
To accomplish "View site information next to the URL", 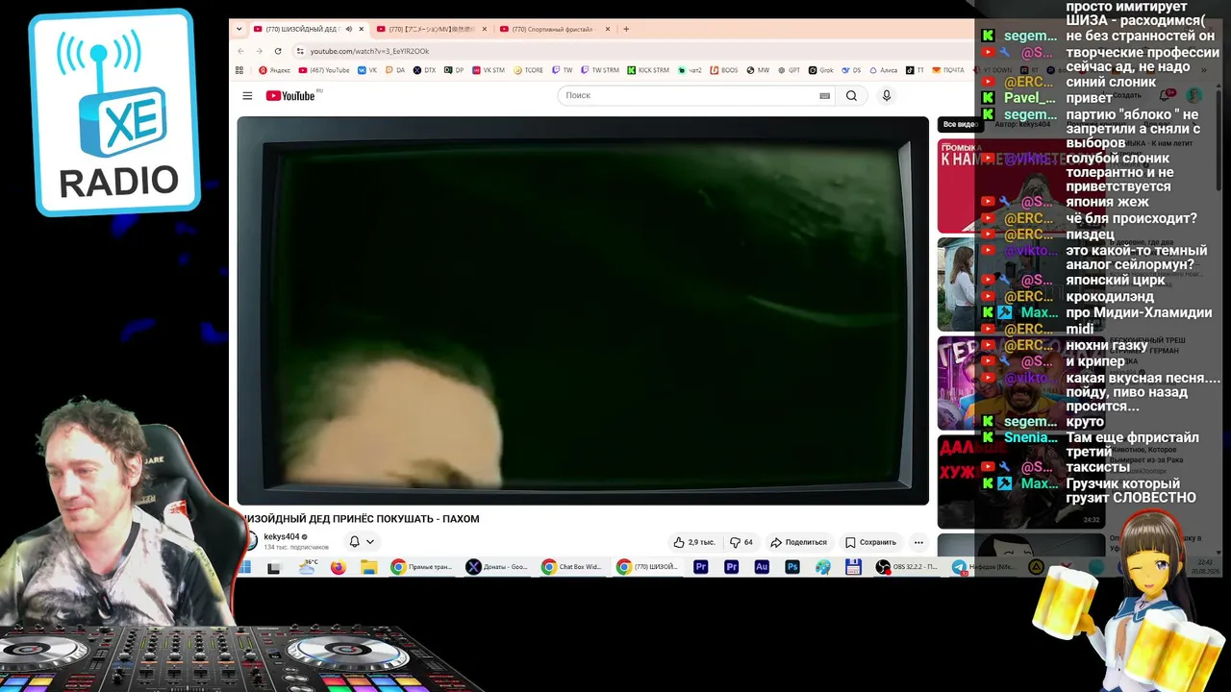I will pos(300,51).
